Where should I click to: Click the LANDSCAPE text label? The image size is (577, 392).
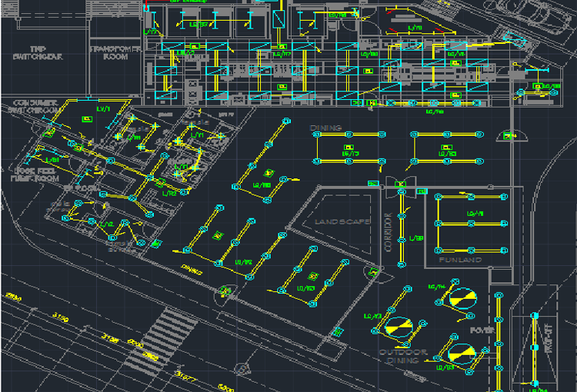[342, 221]
